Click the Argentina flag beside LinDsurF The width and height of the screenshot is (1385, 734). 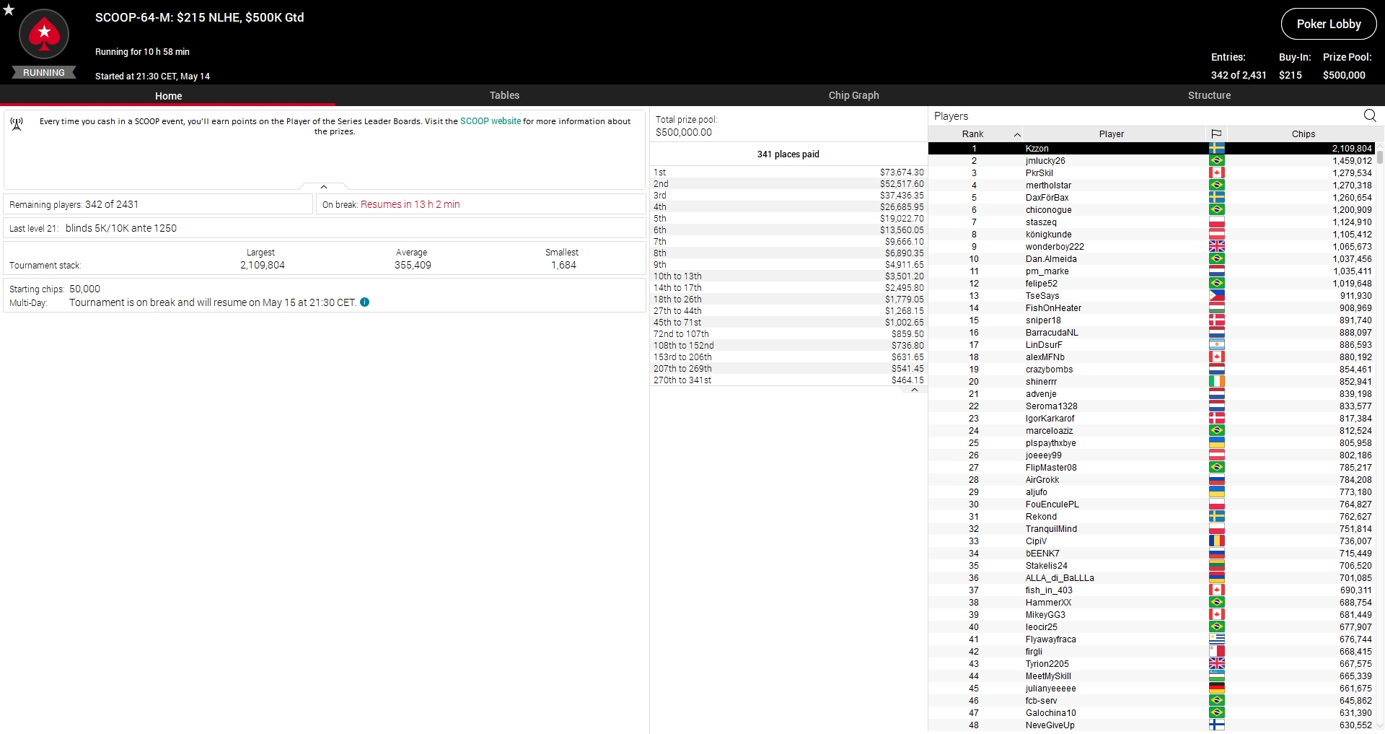pyautogui.click(x=1217, y=345)
